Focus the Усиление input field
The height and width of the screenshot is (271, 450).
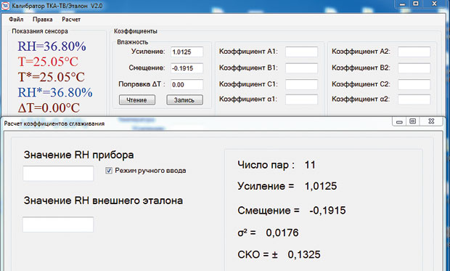pos(187,52)
